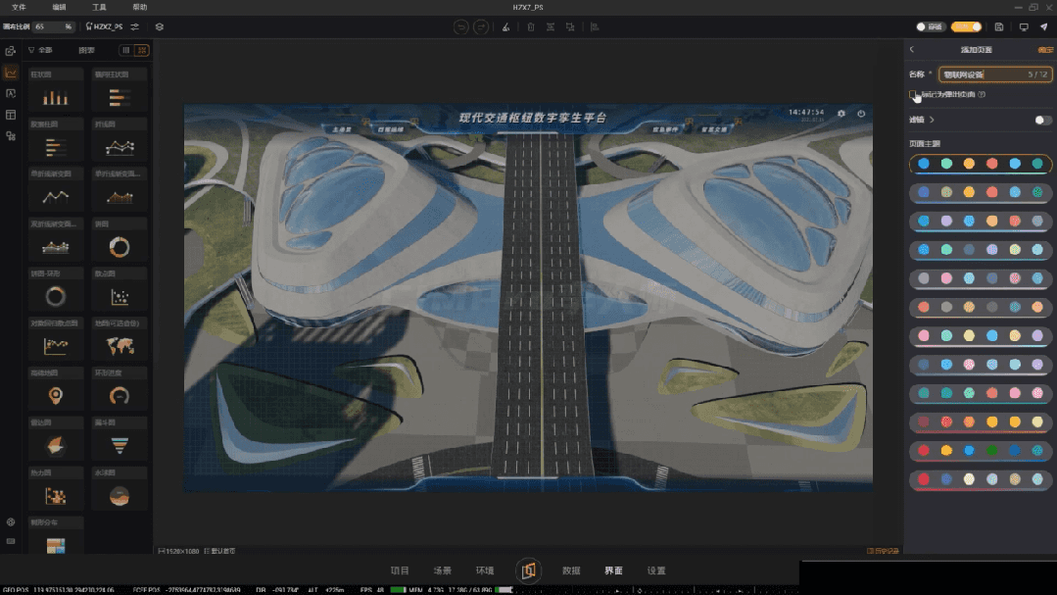Open the 编辑 menu

[x=60, y=7]
